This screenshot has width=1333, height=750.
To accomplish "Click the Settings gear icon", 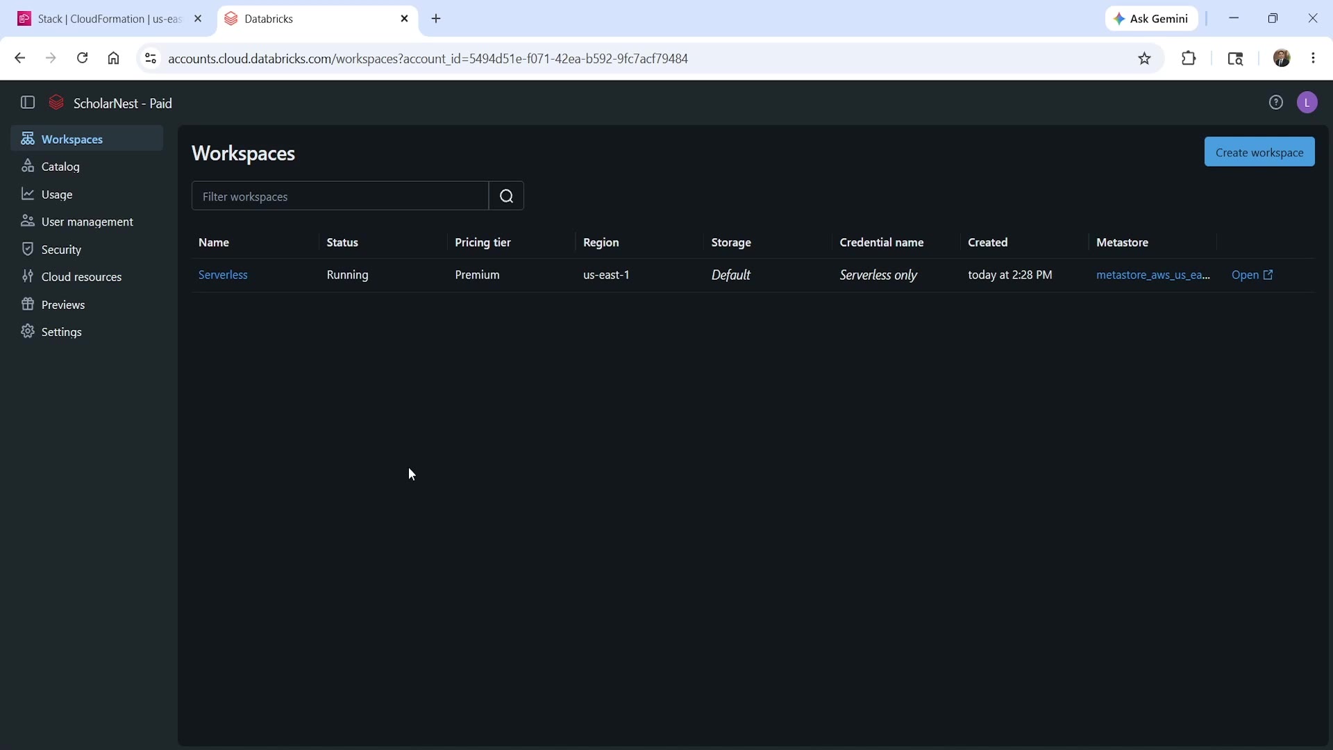I will point(28,332).
